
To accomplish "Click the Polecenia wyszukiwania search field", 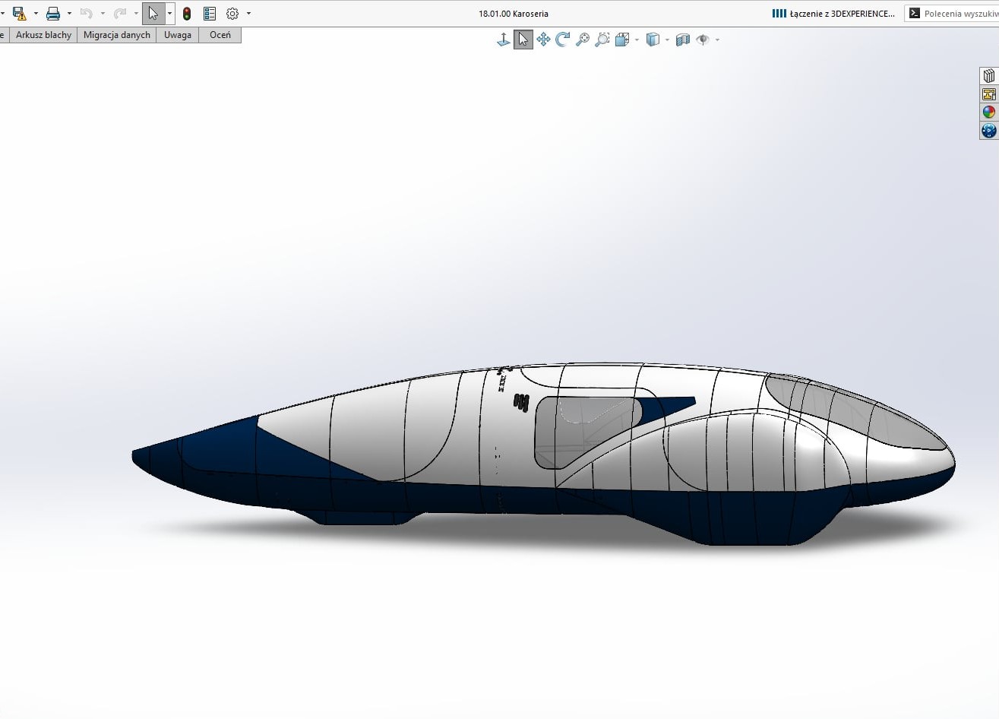I will (961, 13).
